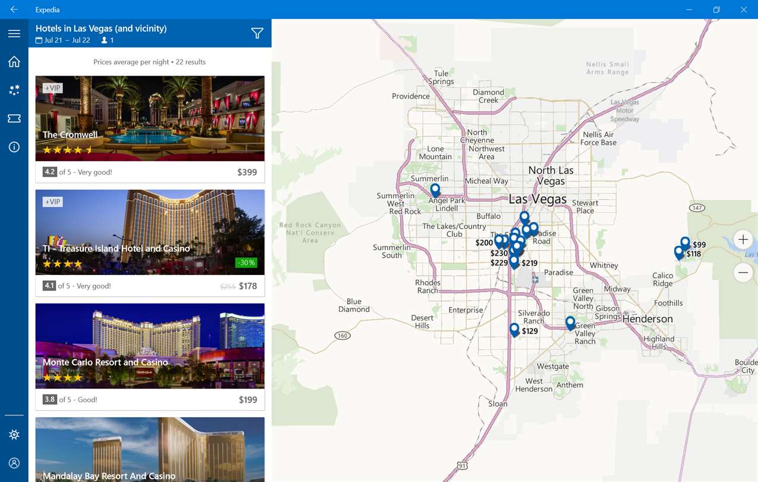Click Monte Carlo $199 price
The height and width of the screenshot is (482, 758).
247,399
